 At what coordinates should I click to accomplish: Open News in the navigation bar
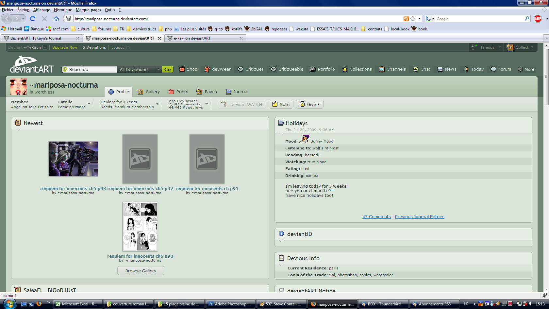click(x=447, y=69)
